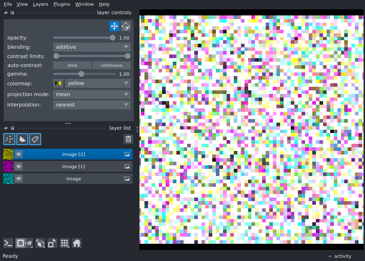Click the once auto-contrast button
This screenshot has width=365, height=261.
pos(72,65)
